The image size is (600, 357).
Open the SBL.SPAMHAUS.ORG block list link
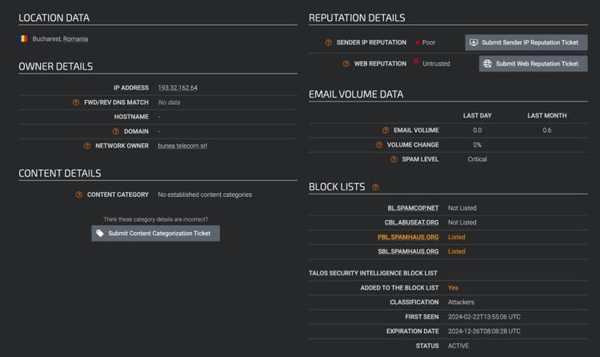pos(408,251)
